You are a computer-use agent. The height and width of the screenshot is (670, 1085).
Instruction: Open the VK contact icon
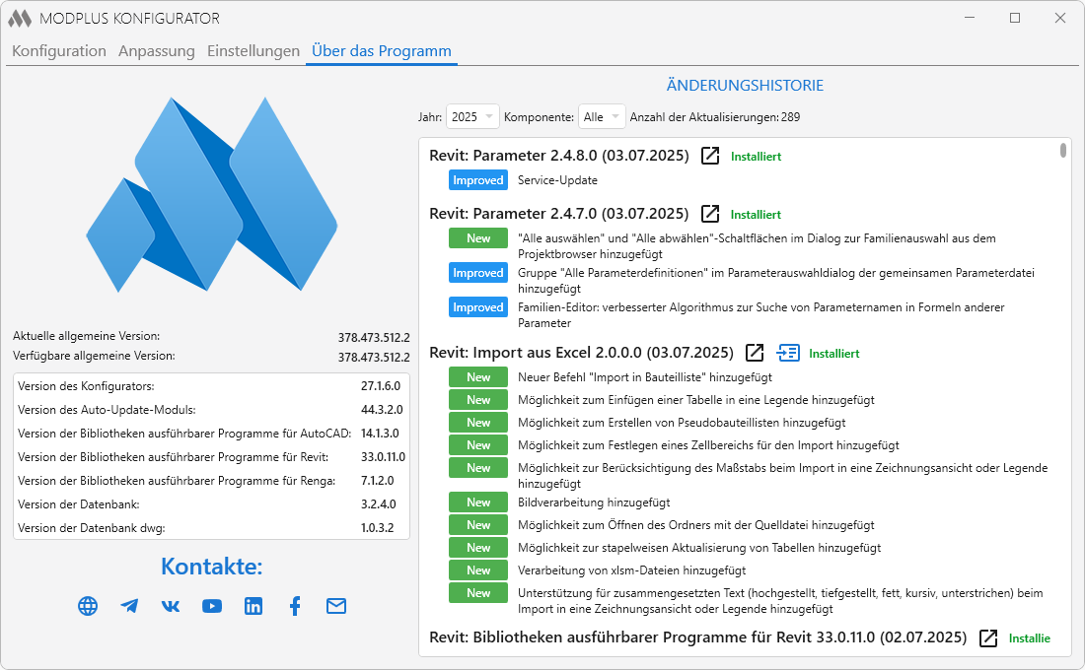171,606
